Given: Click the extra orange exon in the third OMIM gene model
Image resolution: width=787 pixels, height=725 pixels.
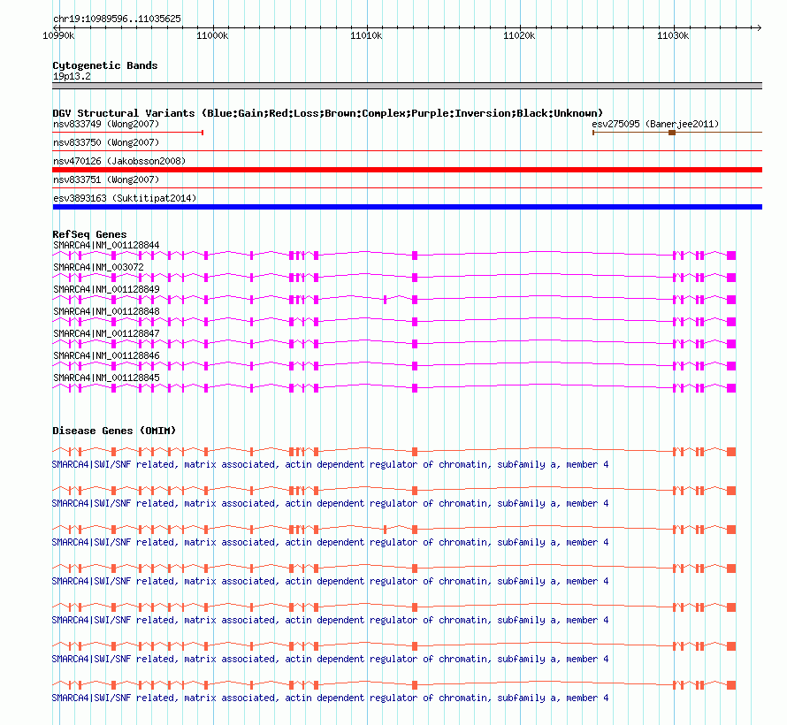Looking at the screenshot, I should point(385,530).
